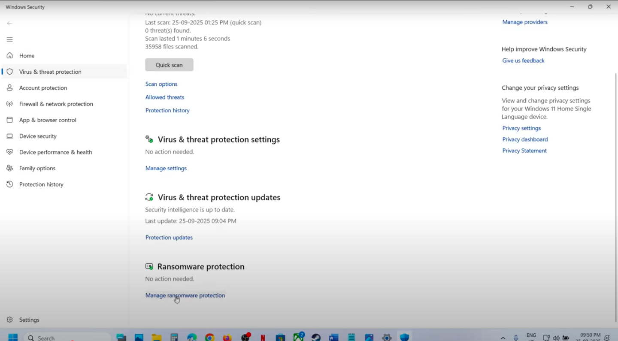This screenshot has height=341, width=618.
Task: Run a Quick scan
Action: tap(169, 65)
